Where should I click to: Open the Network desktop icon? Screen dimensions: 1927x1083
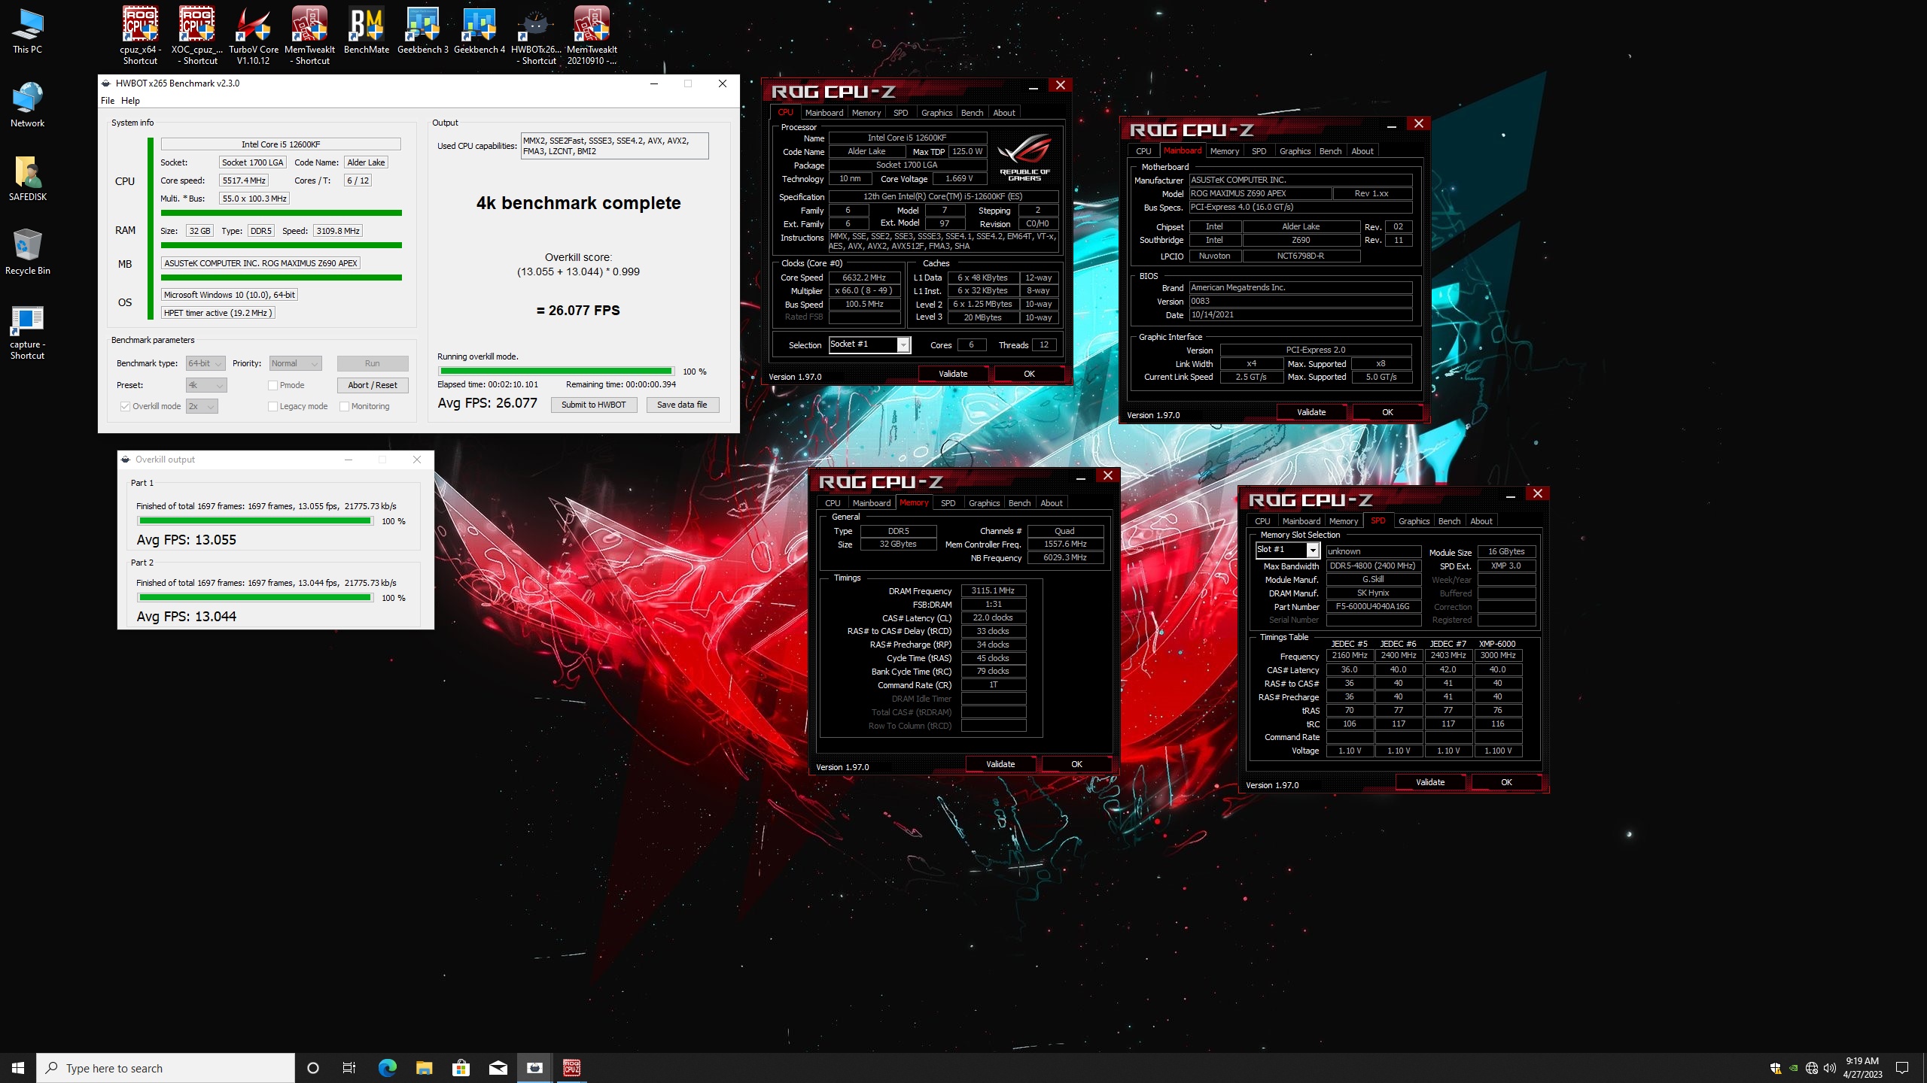[x=27, y=105]
